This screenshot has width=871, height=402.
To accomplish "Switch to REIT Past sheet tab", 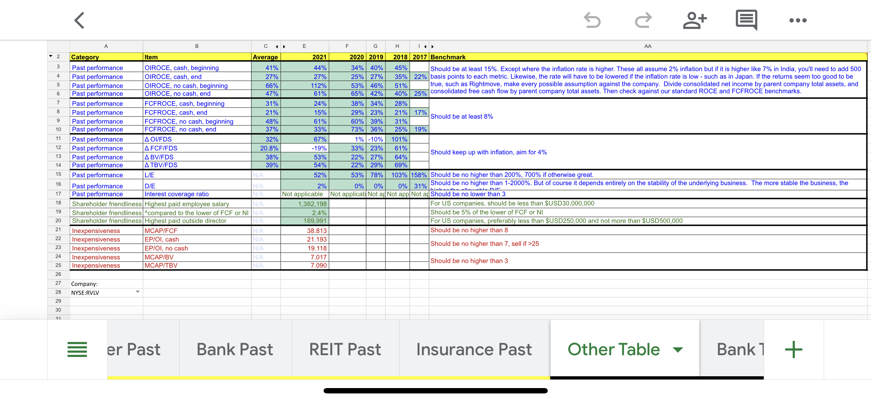I will coord(345,349).
